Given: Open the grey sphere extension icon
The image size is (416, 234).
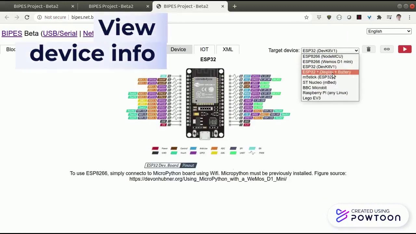Looking at the screenshot, I should (349, 17).
